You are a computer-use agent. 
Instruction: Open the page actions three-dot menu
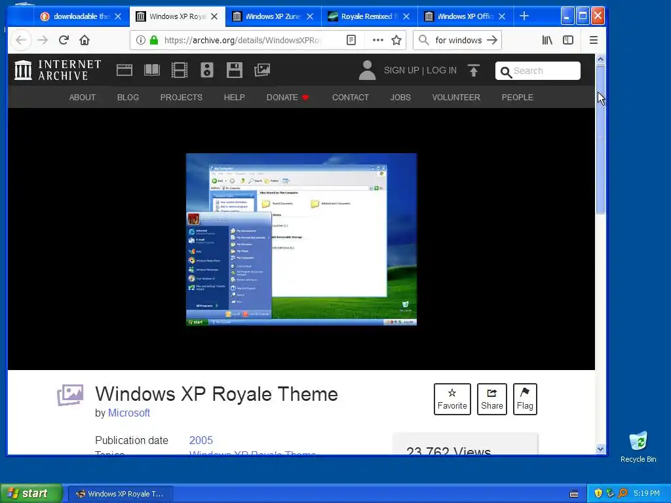[x=378, y=40]
